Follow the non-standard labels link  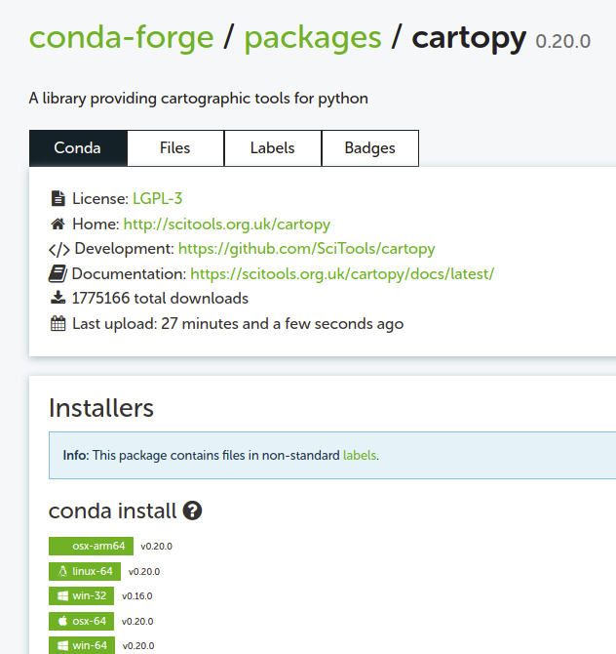(x=360, y=455)
